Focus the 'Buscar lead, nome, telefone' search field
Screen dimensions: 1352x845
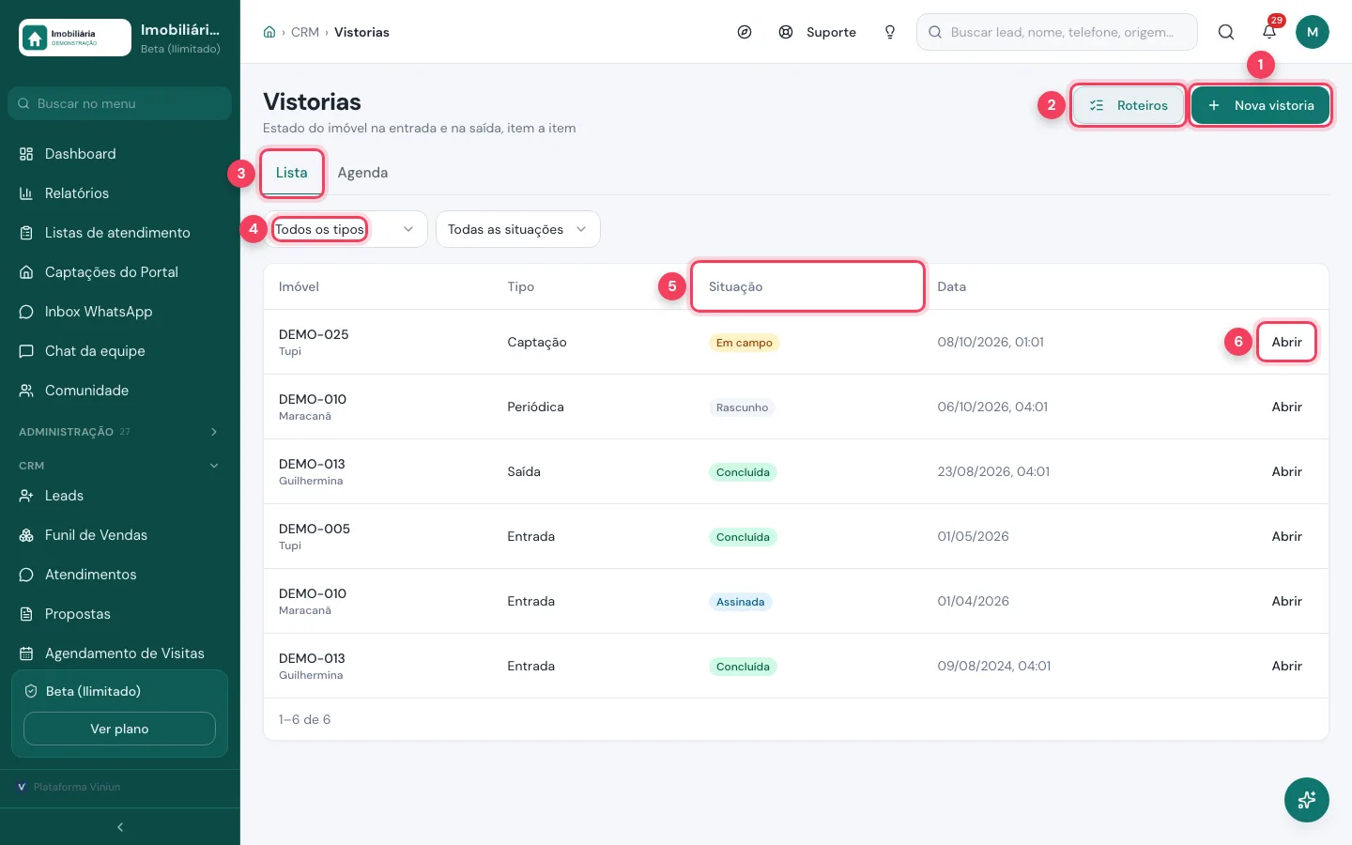[x=1057, y=32]
